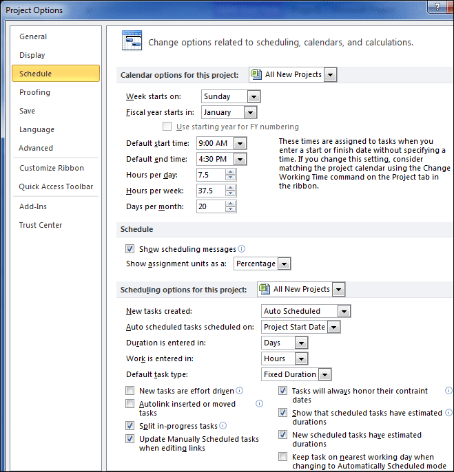Enable Keep task on nearest working day option
Viewport: 454px width, 472px height.
(282, 457)
